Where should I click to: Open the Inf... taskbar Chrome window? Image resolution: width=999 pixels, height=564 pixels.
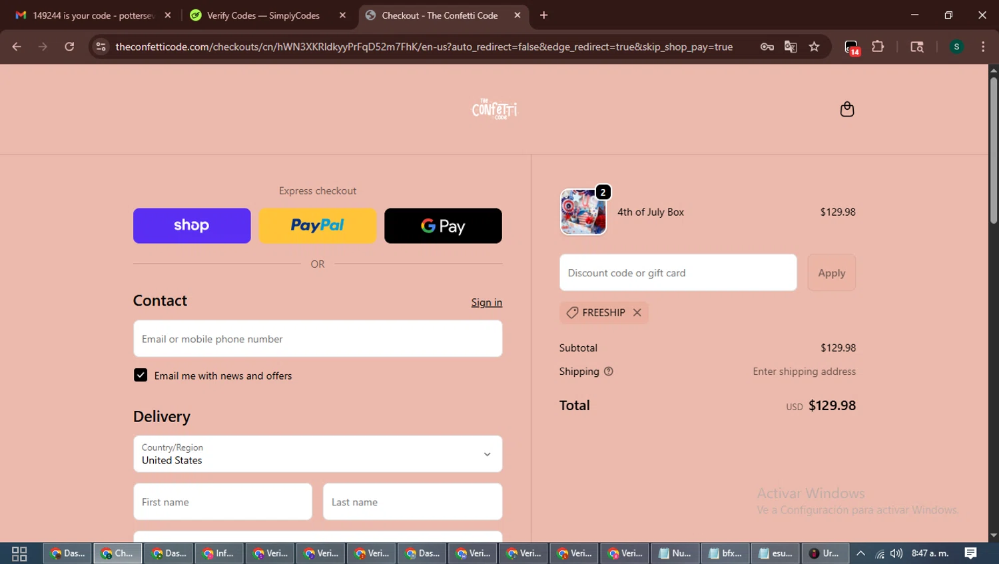click(219, 553)
